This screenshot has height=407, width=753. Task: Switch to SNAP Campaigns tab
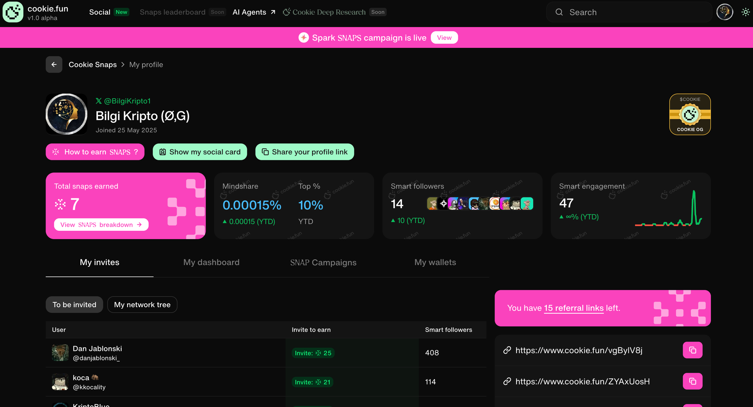coord(323,262)
